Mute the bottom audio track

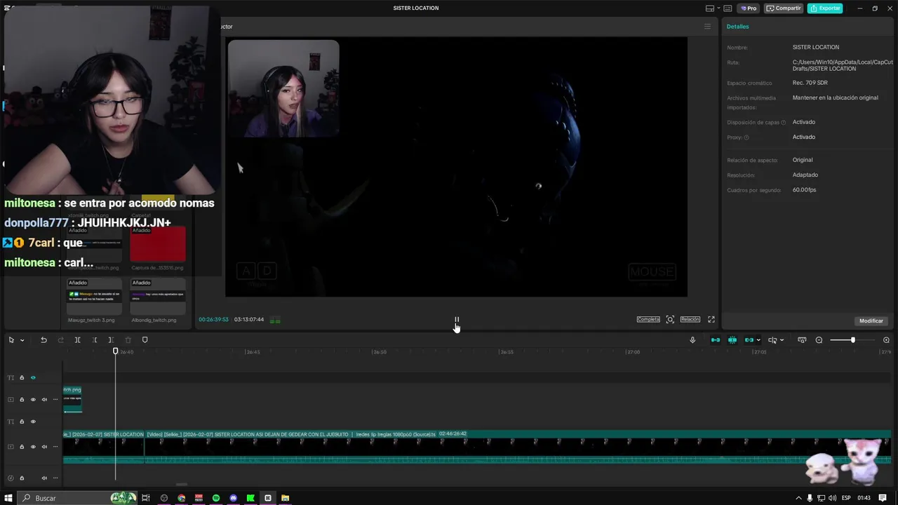[44, 478]
